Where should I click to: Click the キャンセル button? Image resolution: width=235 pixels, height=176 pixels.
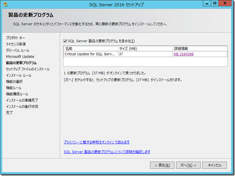215,165
